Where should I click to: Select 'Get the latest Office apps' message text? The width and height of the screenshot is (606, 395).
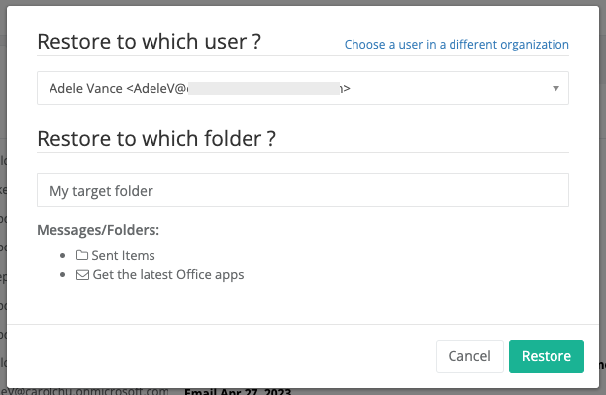[x=168, y=275]
